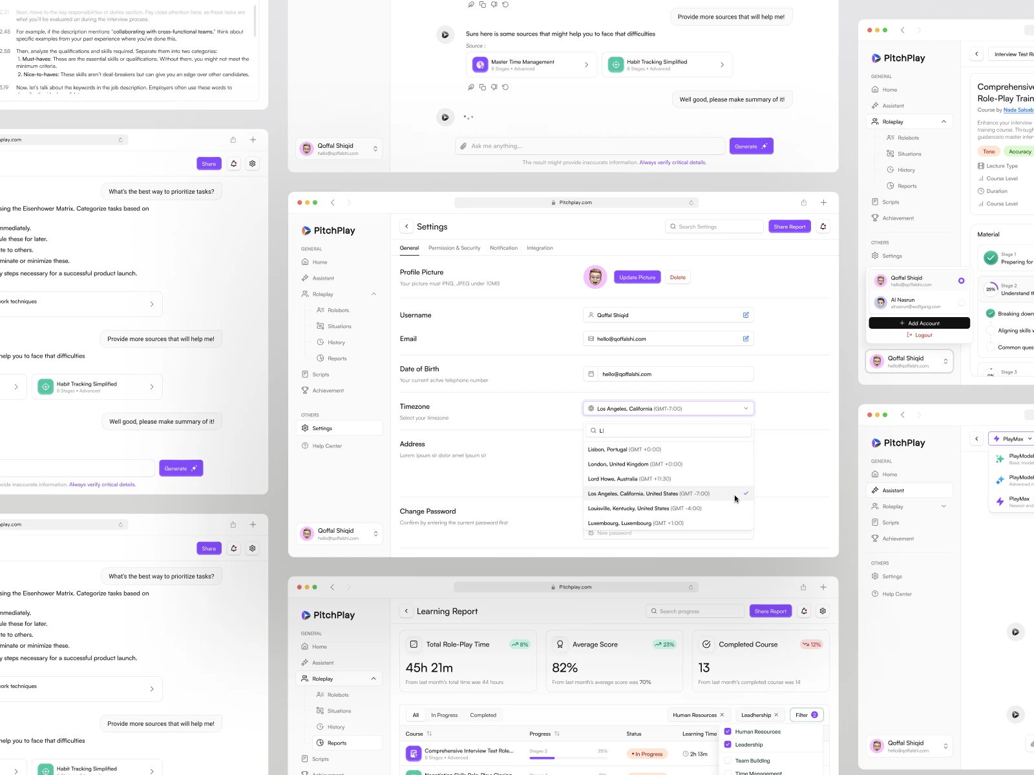The height and width of the screenshot is (775, 1034).
Task: Select the In Progress tab in Learning Report
Action: click(x=444, y=715)
